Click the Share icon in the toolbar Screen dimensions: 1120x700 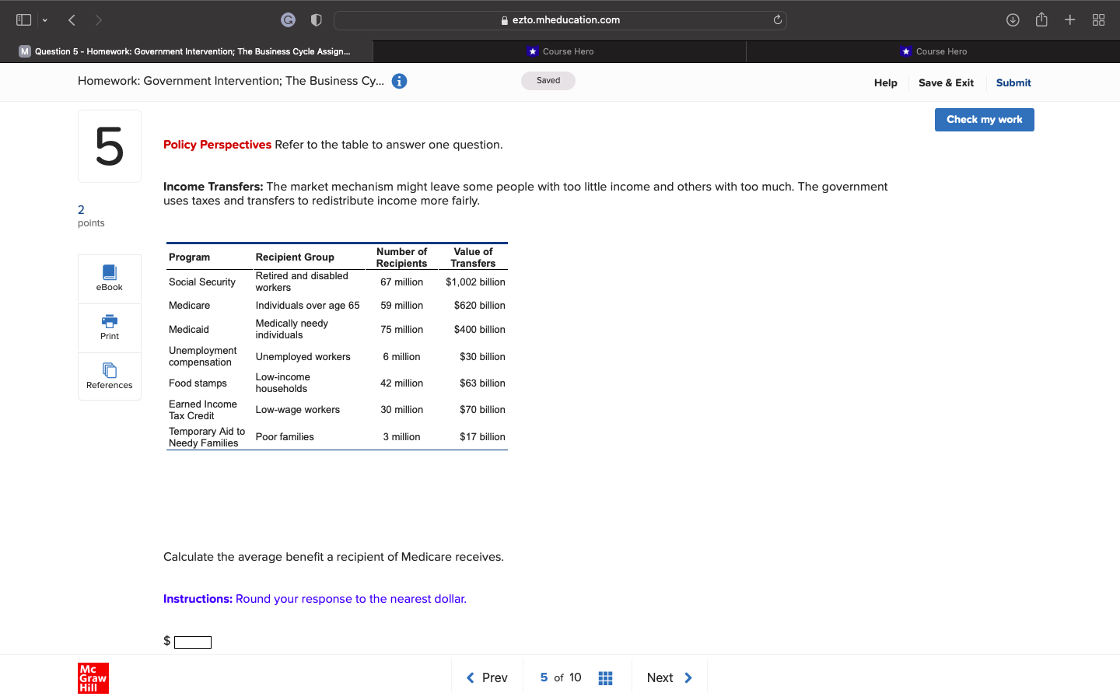pyautogui.click(x=1041, y=19)
